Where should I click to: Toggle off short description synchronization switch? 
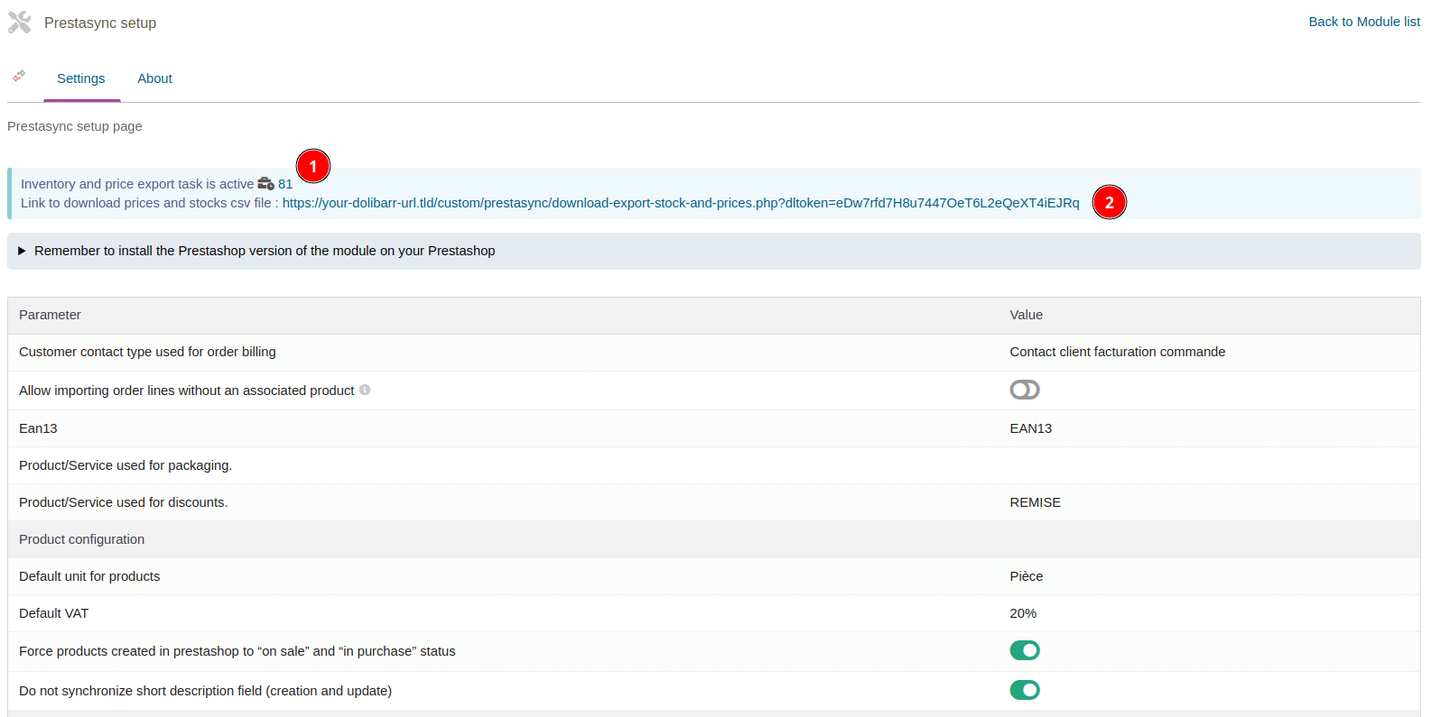click(x=1024, y=690)
